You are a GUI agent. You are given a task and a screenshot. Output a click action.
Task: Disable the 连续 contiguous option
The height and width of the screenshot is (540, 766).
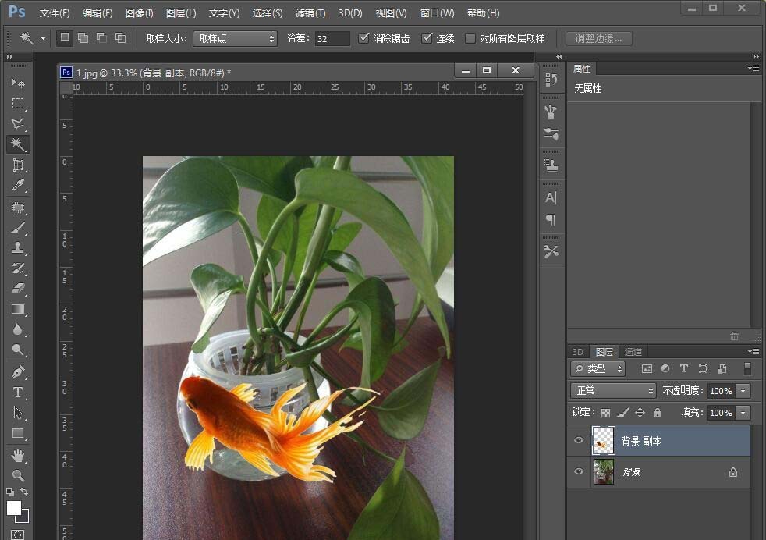427,37
